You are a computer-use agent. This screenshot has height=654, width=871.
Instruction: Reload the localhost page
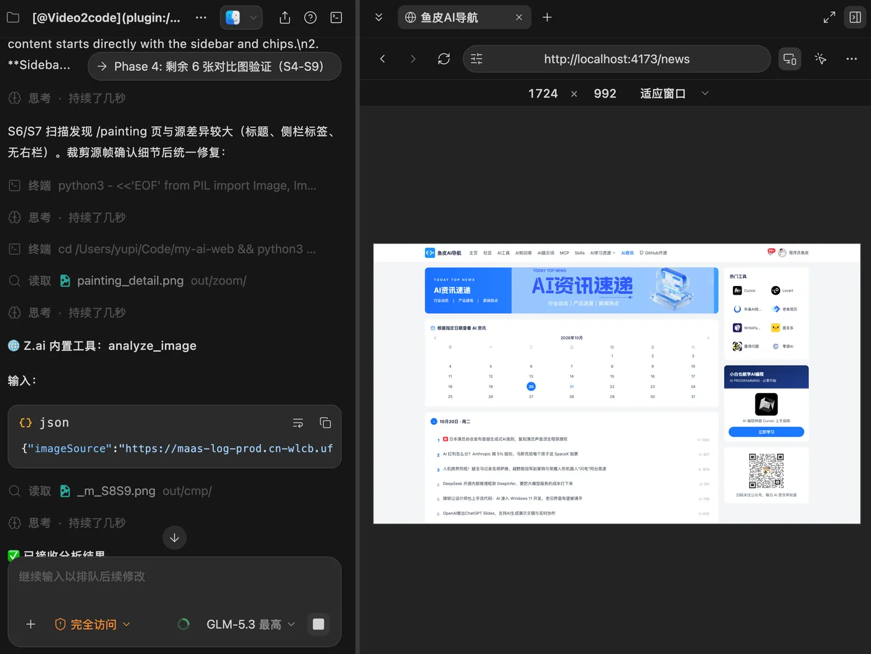pyautogui.click(x=444, y=59)
